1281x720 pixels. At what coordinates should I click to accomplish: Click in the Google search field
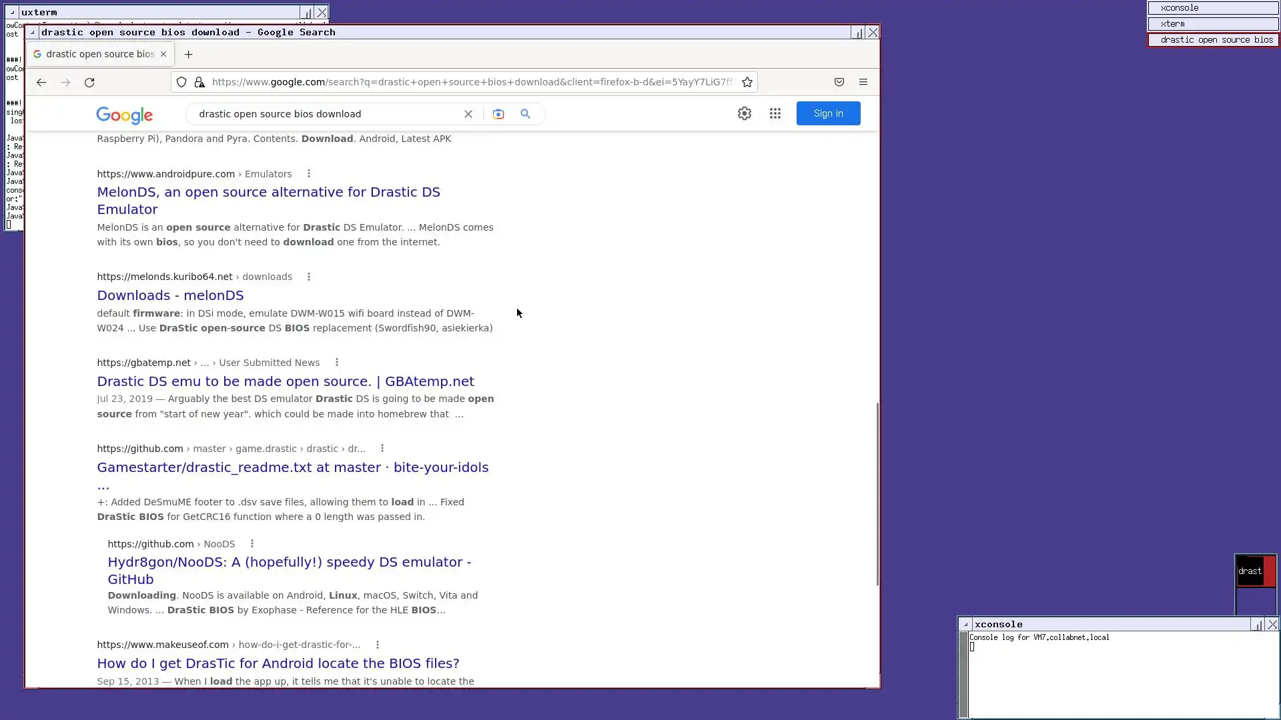pyautogui.click(x=327, y=114)
